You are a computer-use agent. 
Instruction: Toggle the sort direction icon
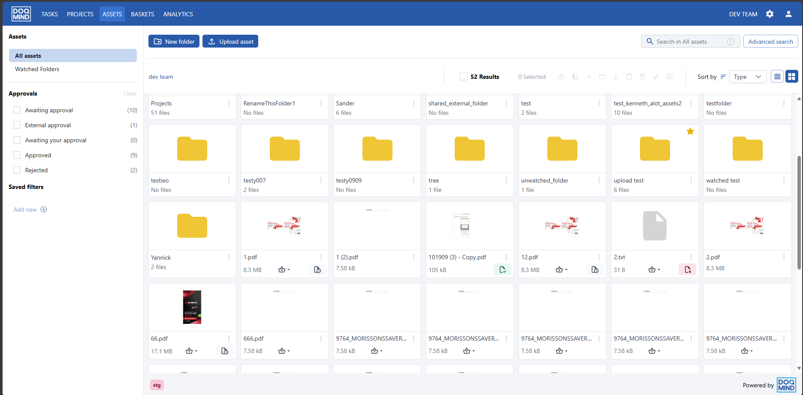[x=723, y=77]
